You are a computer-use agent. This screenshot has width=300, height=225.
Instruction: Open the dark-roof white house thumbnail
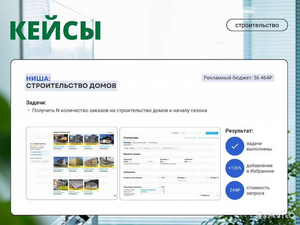point(107,140)
